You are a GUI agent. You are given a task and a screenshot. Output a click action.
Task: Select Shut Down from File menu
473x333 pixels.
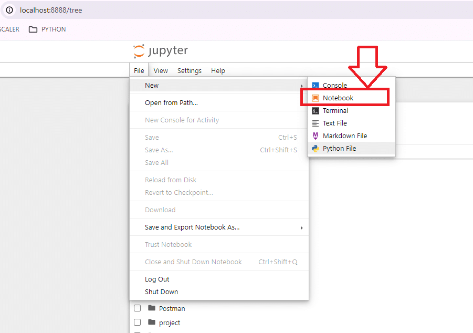tap(219, 292)
